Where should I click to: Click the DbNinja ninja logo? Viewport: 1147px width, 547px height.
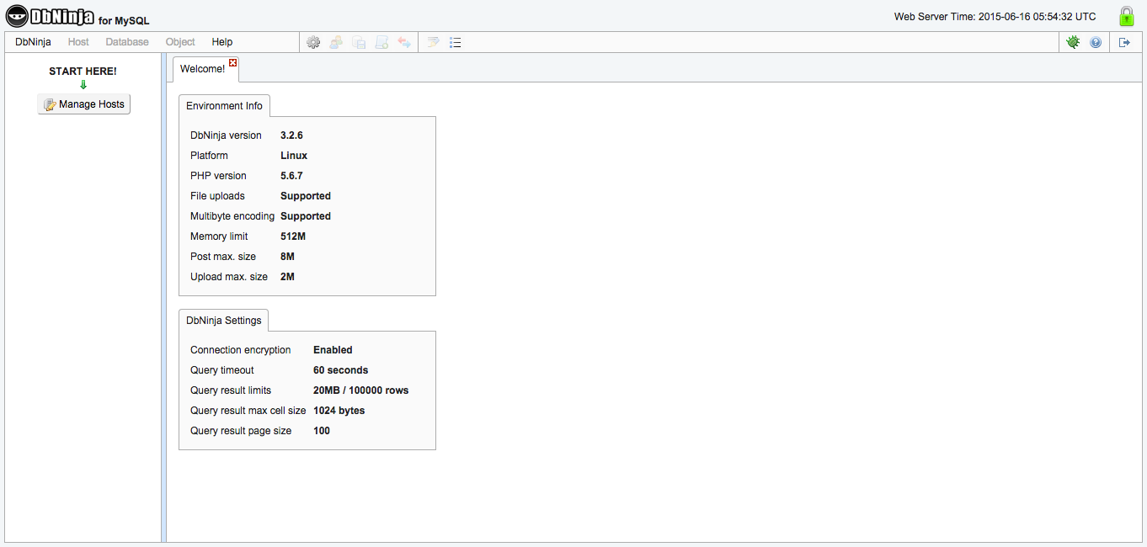18,14
